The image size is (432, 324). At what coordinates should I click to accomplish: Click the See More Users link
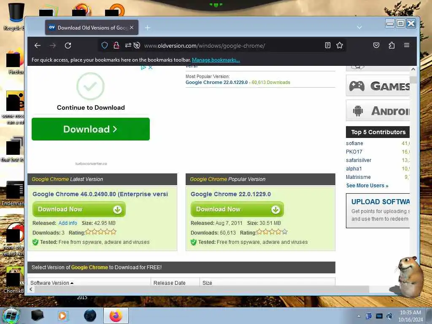click(367, 186)
